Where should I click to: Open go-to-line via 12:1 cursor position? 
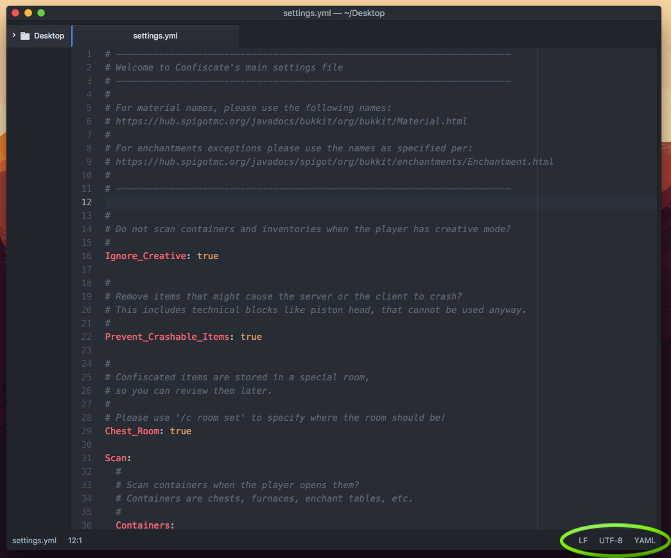[75, 541]
